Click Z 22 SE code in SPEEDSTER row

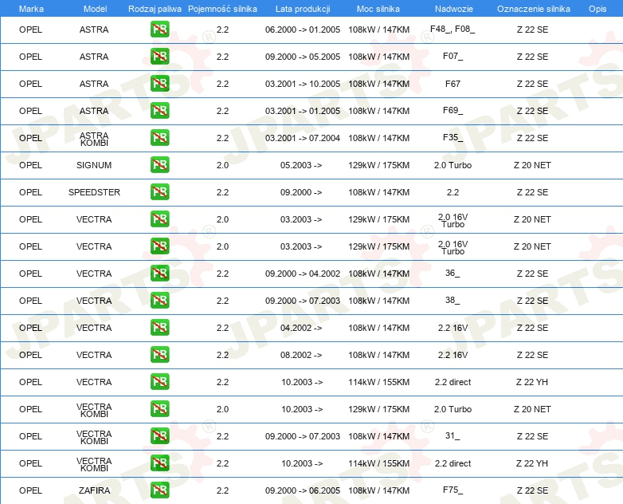coord(532,192)
